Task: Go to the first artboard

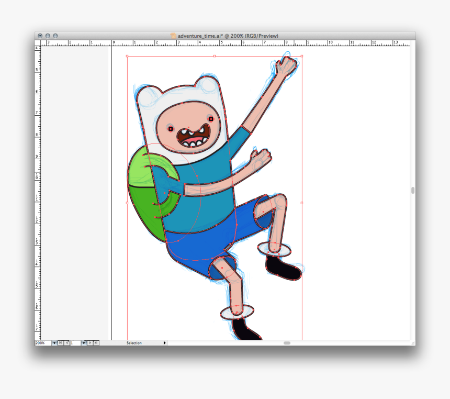Action: pyautogui.click(x=61, y=343)
